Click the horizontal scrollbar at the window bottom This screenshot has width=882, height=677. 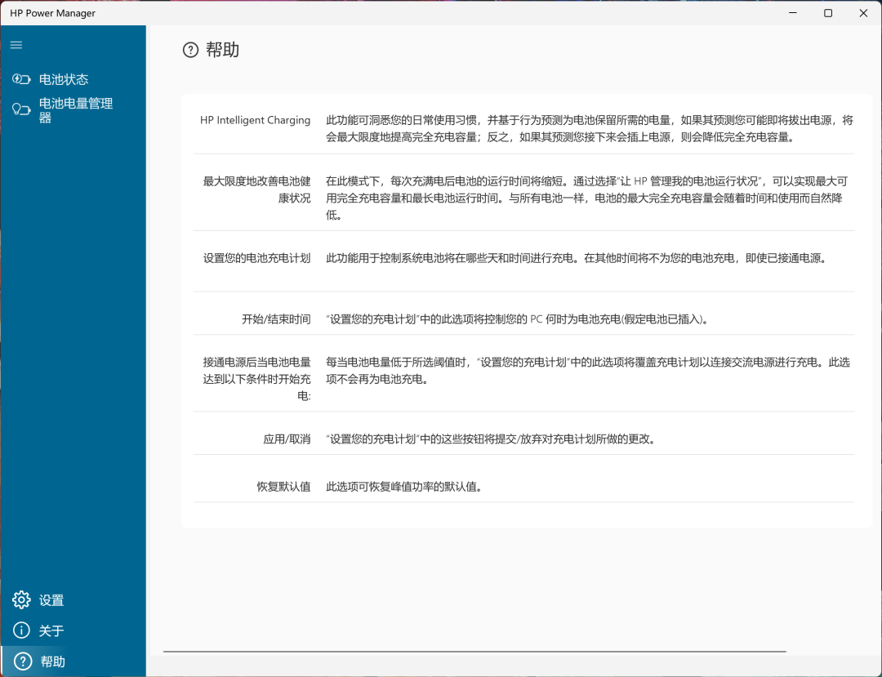(474, 652)
